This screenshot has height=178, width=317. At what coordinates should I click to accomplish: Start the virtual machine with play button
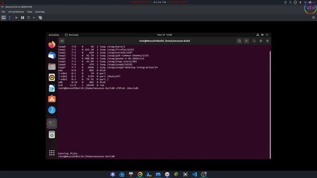16,18
